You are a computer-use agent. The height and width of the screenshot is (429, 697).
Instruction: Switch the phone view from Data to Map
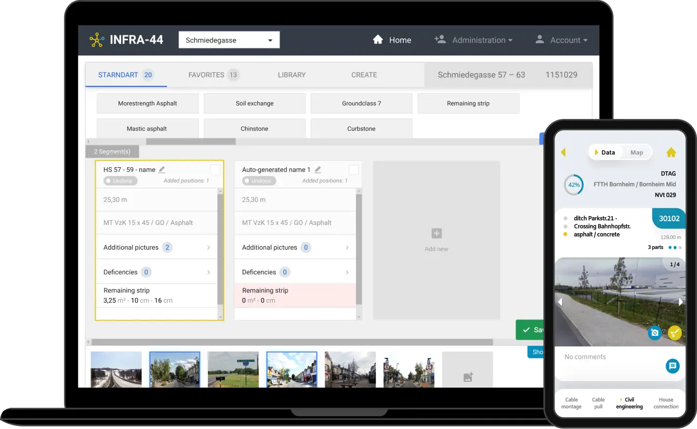tap(637, 152)
